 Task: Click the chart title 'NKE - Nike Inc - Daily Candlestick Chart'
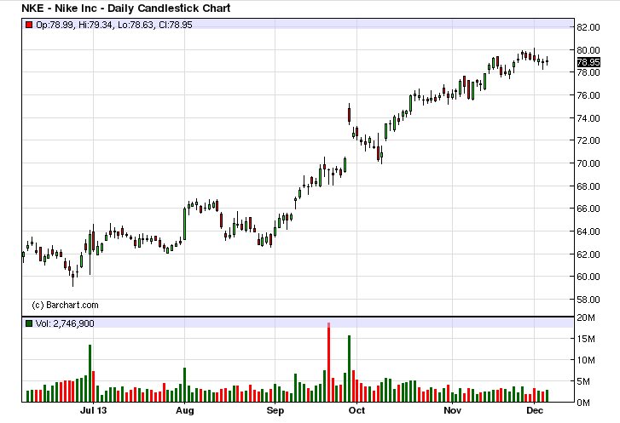click(125, 8)
